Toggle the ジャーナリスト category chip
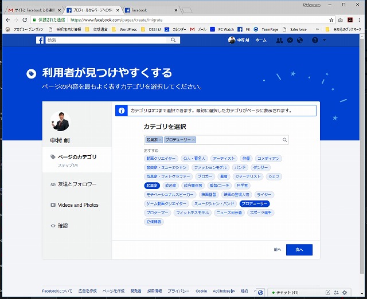Screen dimensions: 367x299 pos(248,176)
